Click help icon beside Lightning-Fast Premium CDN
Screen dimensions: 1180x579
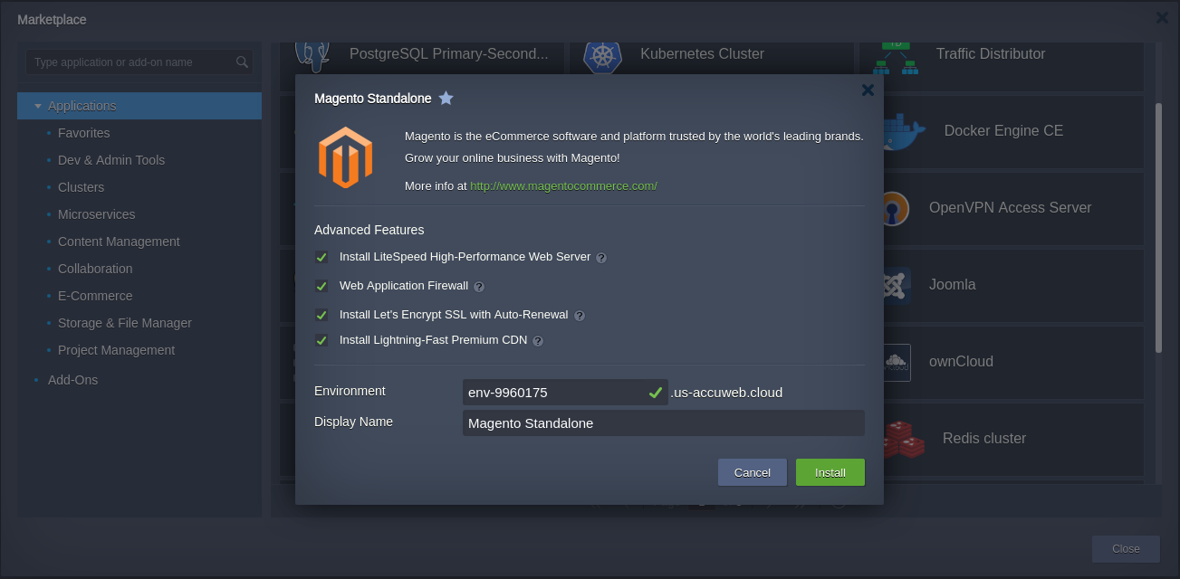tap(538, 341)
